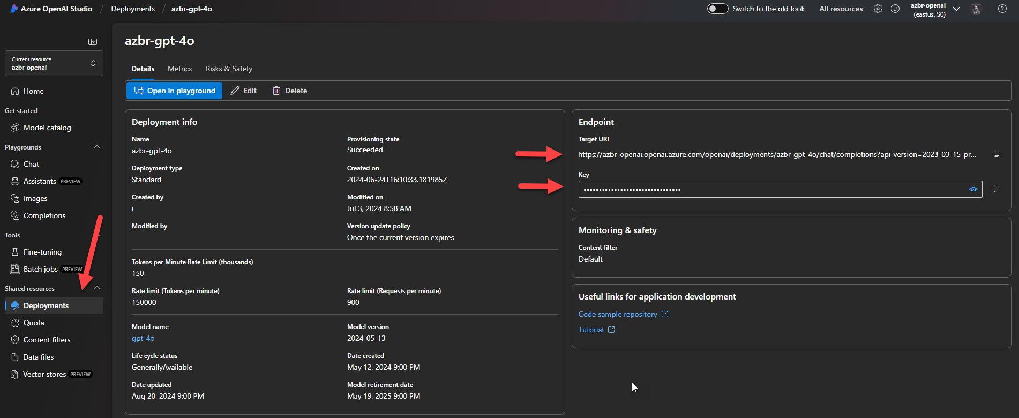Image resolution: width=1019 pixels, height=418 pixels.
Task: Open the settings gear icon
Action: (x=878, y=9)
